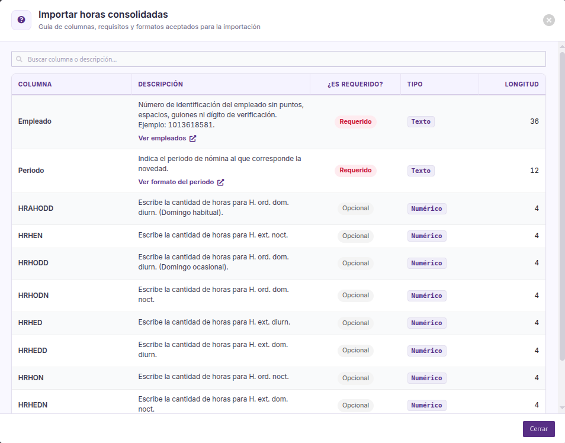Click the question mark help icon

[x=21, y=20]
